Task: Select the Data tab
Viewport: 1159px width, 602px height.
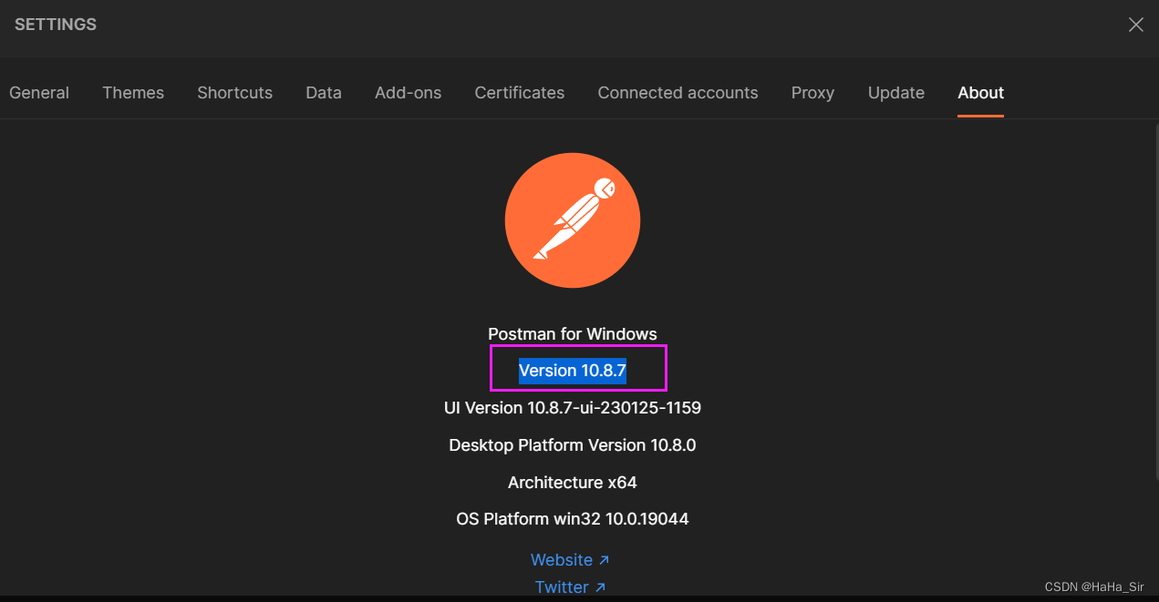Action: click(324, 93)
